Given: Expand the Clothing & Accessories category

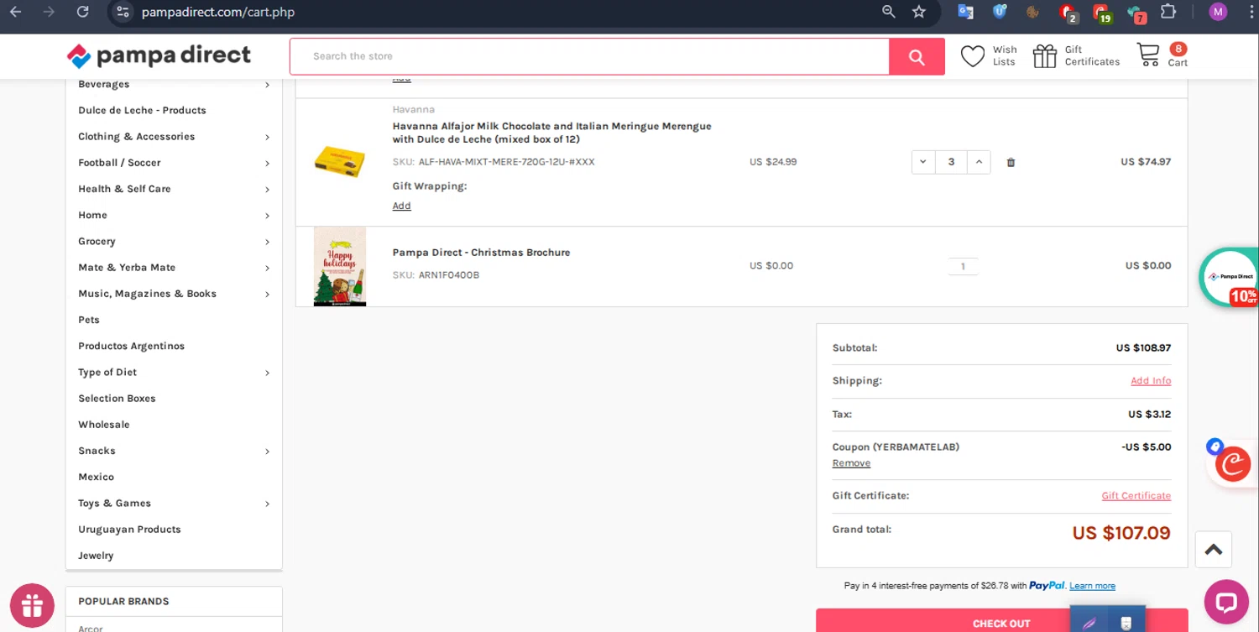Looking at the screenshot, I should tap(267, 137).
